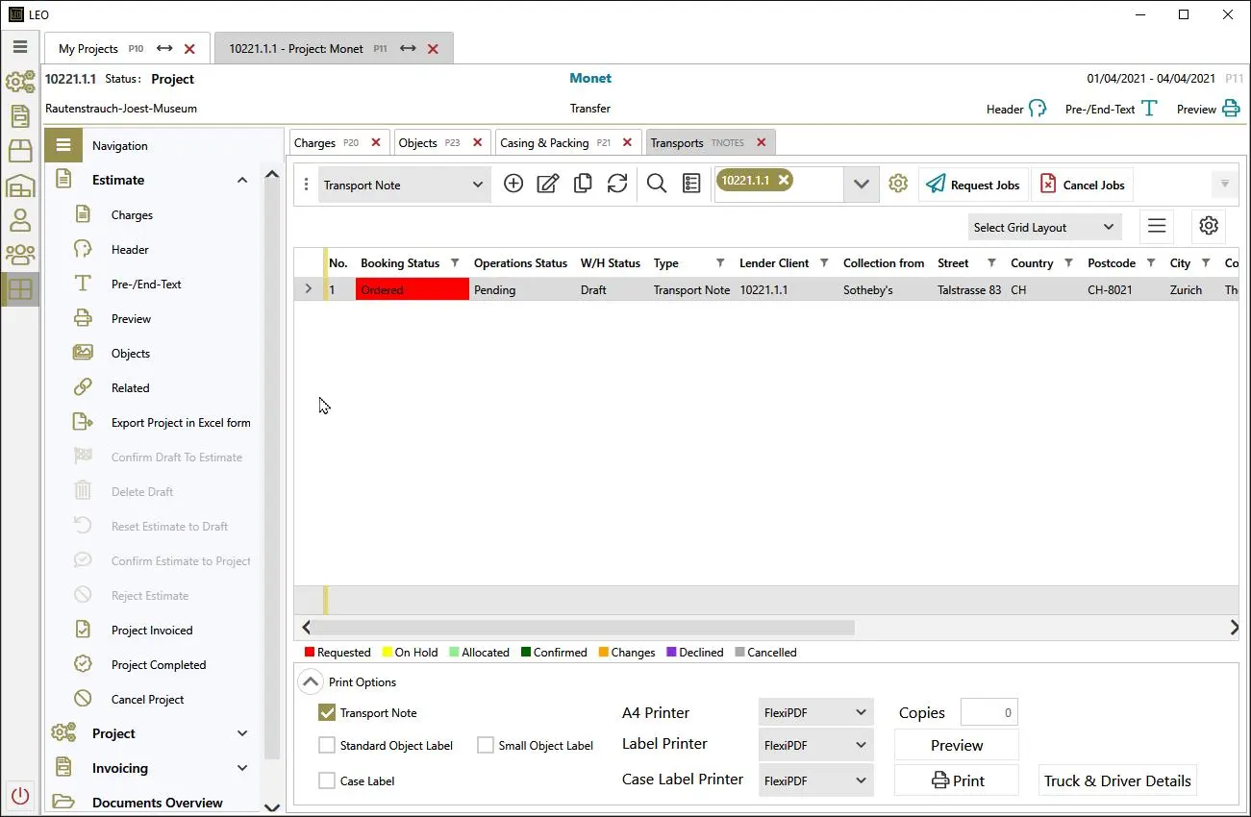
Task: Click the Cancel Jobs button
Action: (x=1082, y=185)
